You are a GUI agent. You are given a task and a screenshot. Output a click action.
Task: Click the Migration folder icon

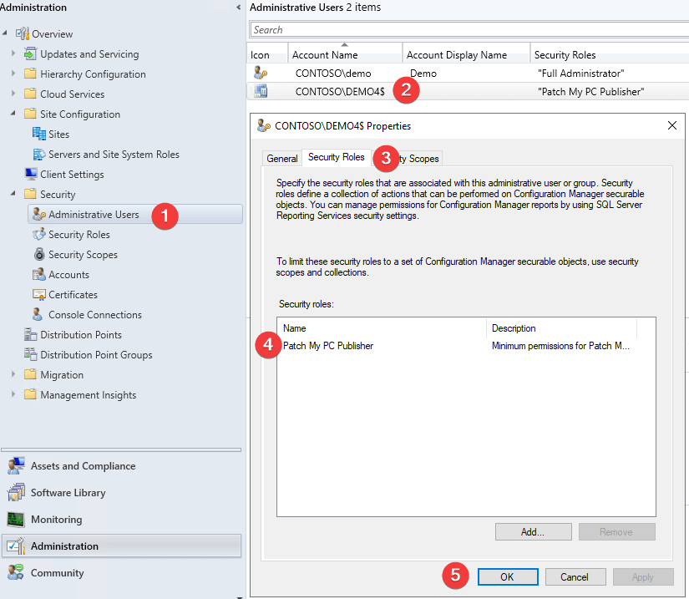(x=30, y=374)
